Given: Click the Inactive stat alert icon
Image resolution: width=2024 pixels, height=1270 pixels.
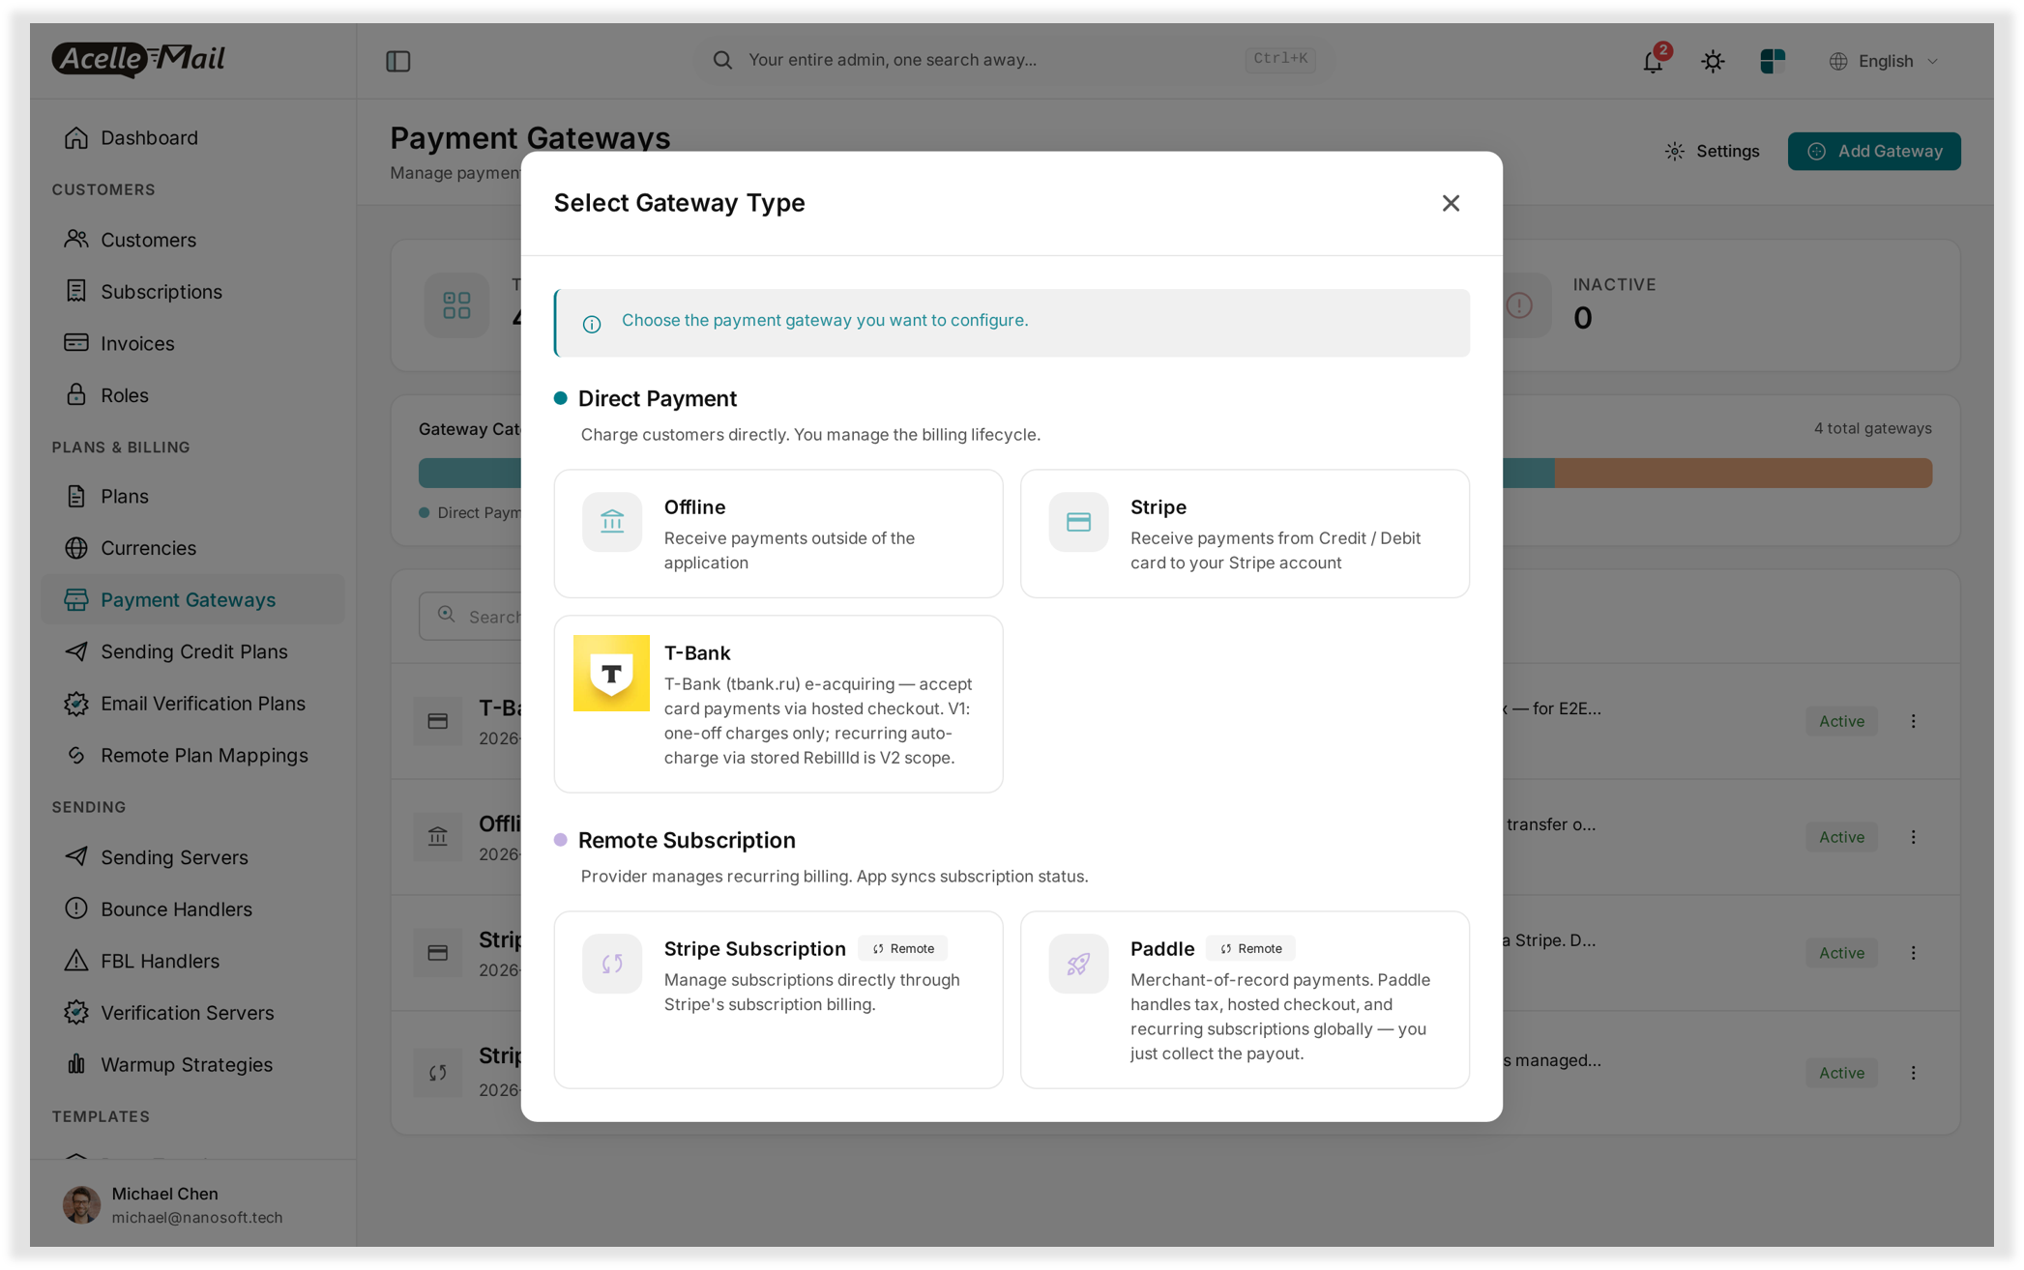Looking at the screenshot, I should click(1519, 305).
